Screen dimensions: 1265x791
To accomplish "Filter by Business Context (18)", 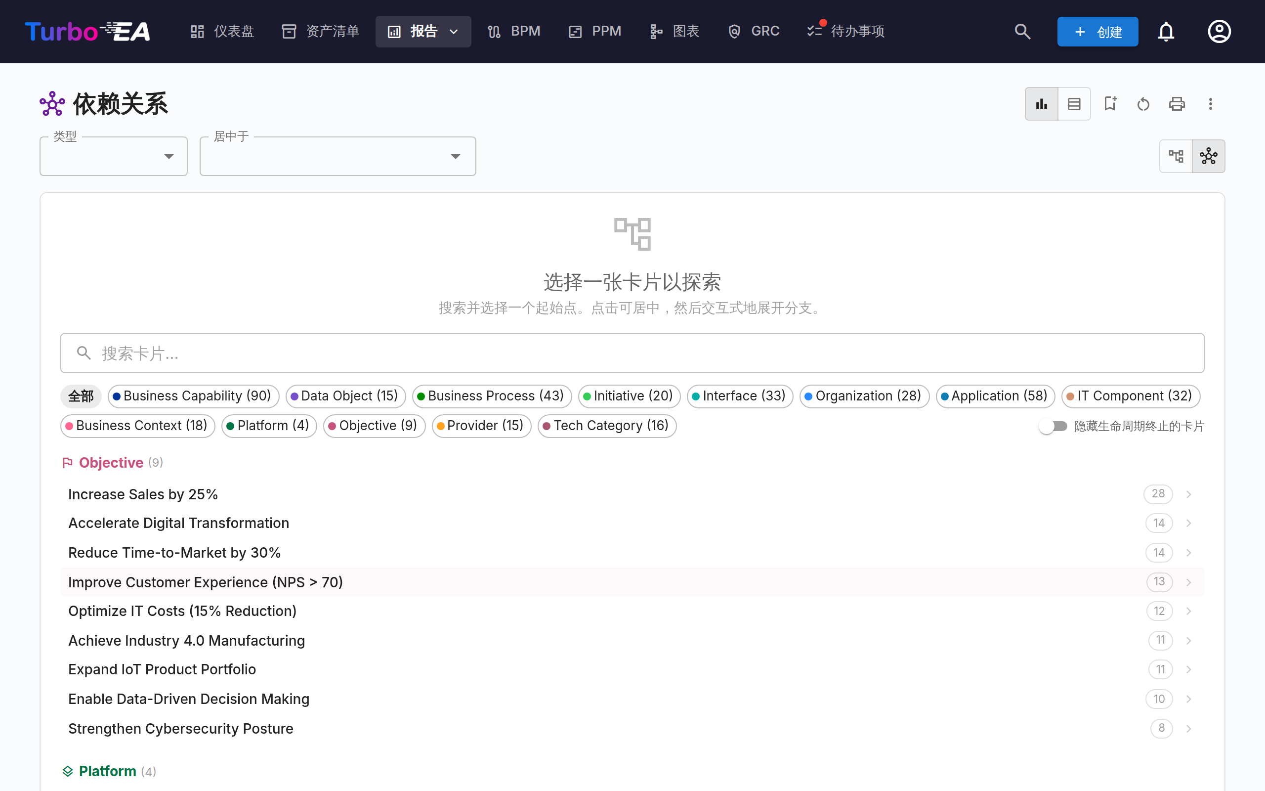I will pyautogui.click(x=138, y=426).
